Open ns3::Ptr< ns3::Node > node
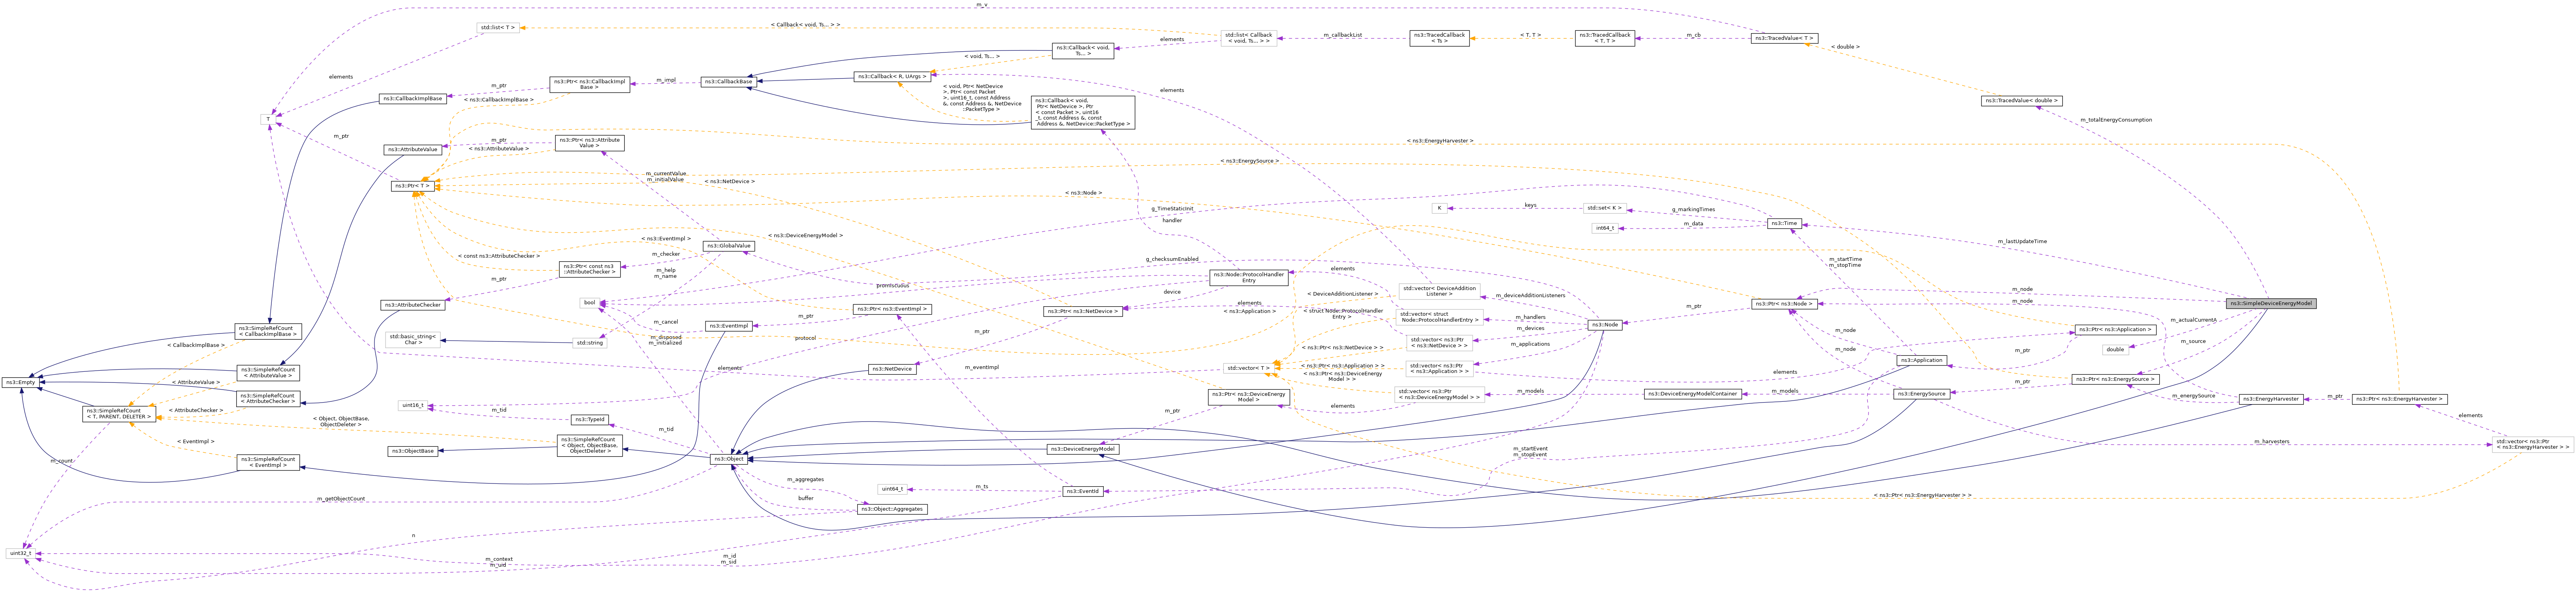The width and height of the screenshot is (2576, 592). pyautogui.click(x=1784, y=303)
